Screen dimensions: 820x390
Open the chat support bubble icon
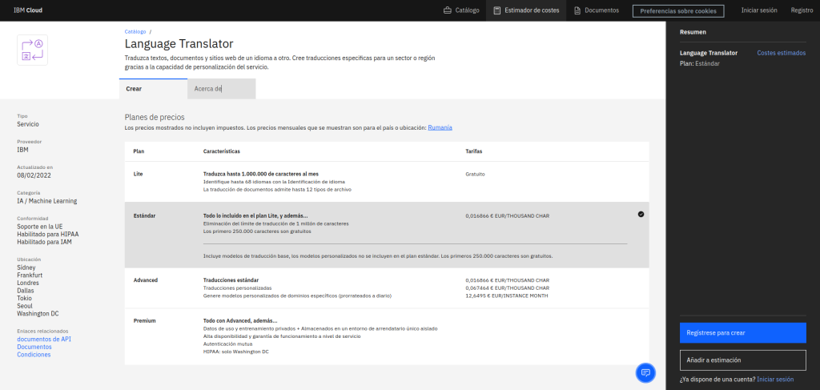pos(645,372)
